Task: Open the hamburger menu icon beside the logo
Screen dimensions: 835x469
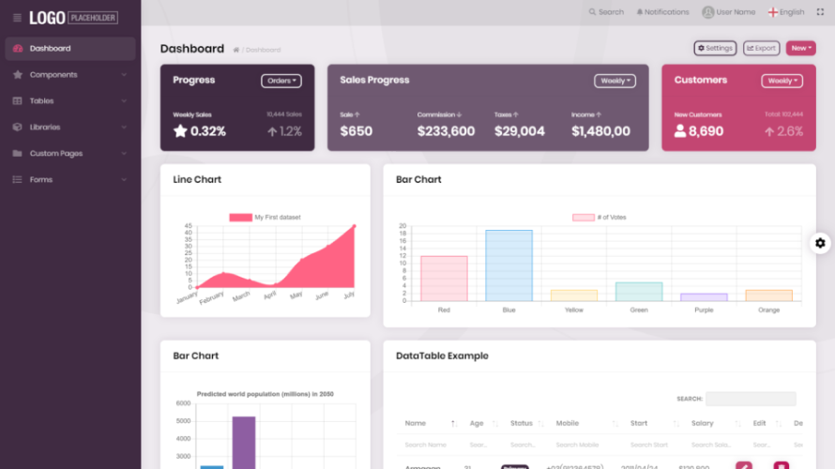Action: [17, 18]
